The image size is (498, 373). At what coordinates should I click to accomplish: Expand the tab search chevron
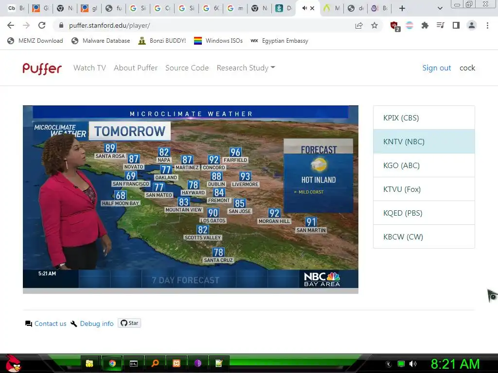[x=440, y=8]
